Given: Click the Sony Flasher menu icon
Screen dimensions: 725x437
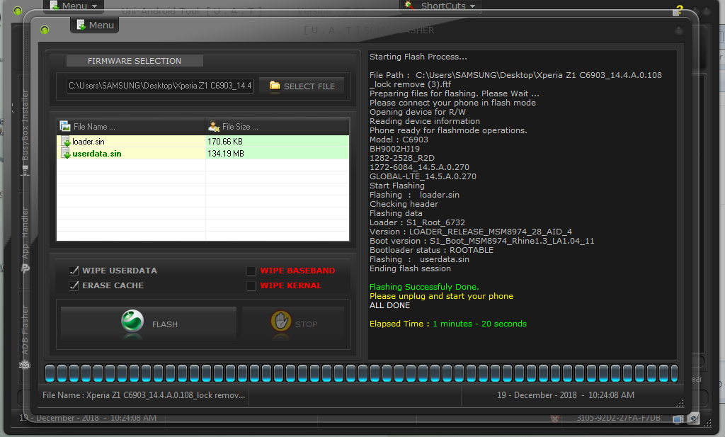Looking at the screenshot, I should (81, 25).
